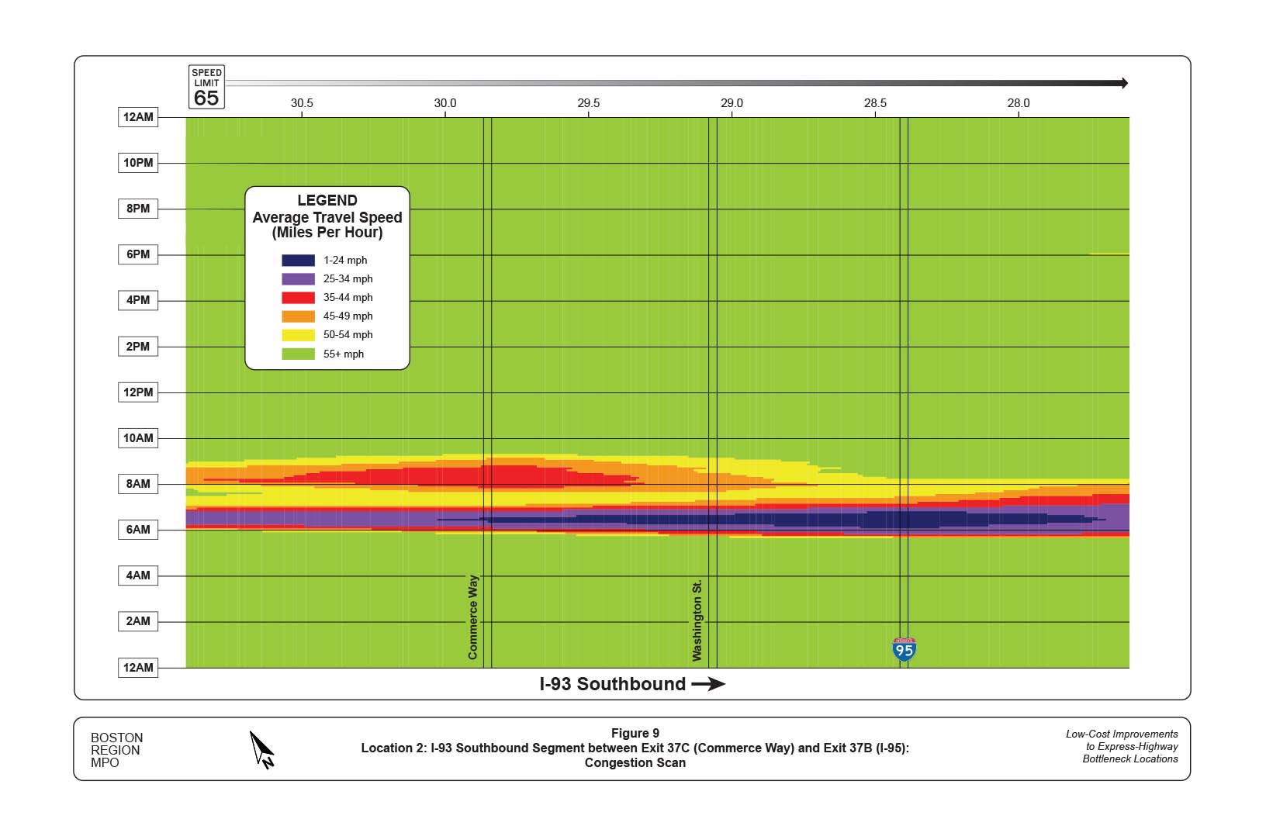The image size is (1266, 819).
Task: Click the Commerce Way vertical marker line
Action: [x=489, y=388]
